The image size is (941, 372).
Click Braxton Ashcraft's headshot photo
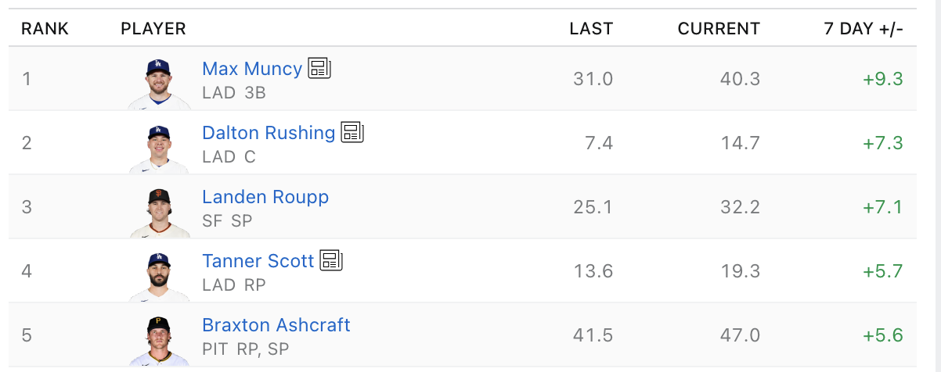159,339
